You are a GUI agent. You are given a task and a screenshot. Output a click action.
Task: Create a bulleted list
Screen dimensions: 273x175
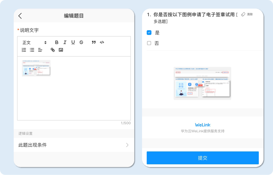click(x=32, y=50)
